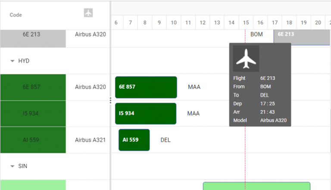Select the 6E 857 green flight bar
This screenshot has height=190, width=331.
click(146, 87)
